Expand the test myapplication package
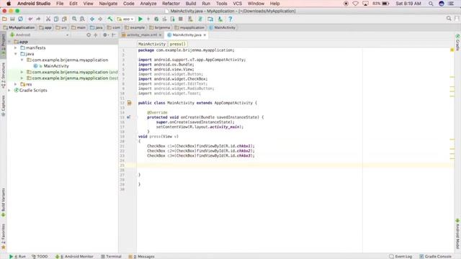This screenshot has height=259, width=461. point(22,78)
